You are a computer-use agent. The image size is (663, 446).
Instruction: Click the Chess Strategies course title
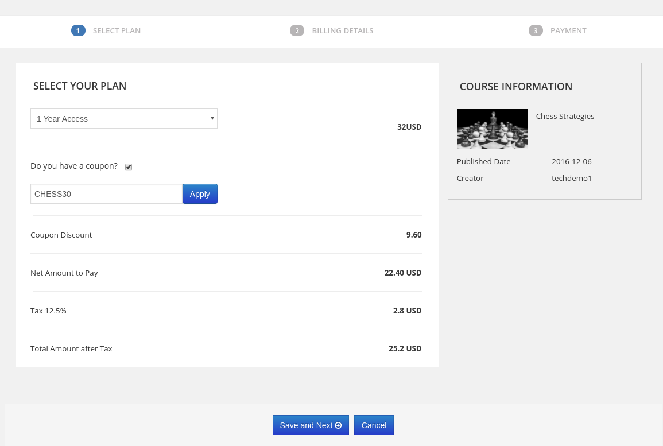(x=565, y=116)
